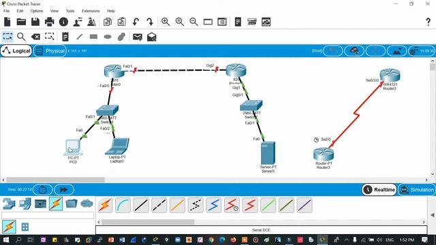Viewport: 436px width, 245px height.
Task: Open the Edit menu
Action: tap(20, 11)
